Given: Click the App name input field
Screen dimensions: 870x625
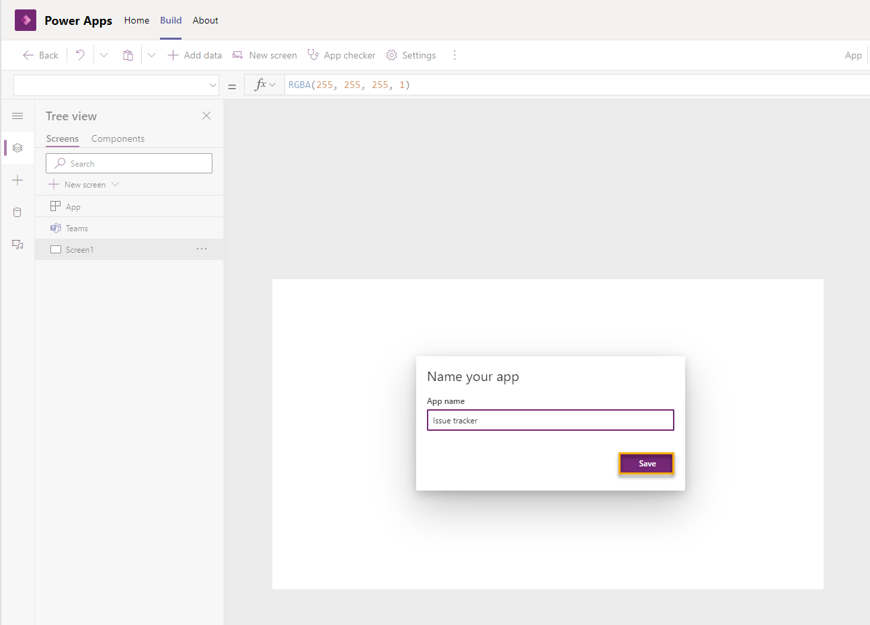Looking at the screenshot, I should [x=550, y=420].
